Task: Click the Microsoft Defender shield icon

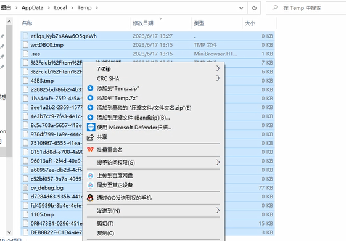Action: [x=91, y=127]
